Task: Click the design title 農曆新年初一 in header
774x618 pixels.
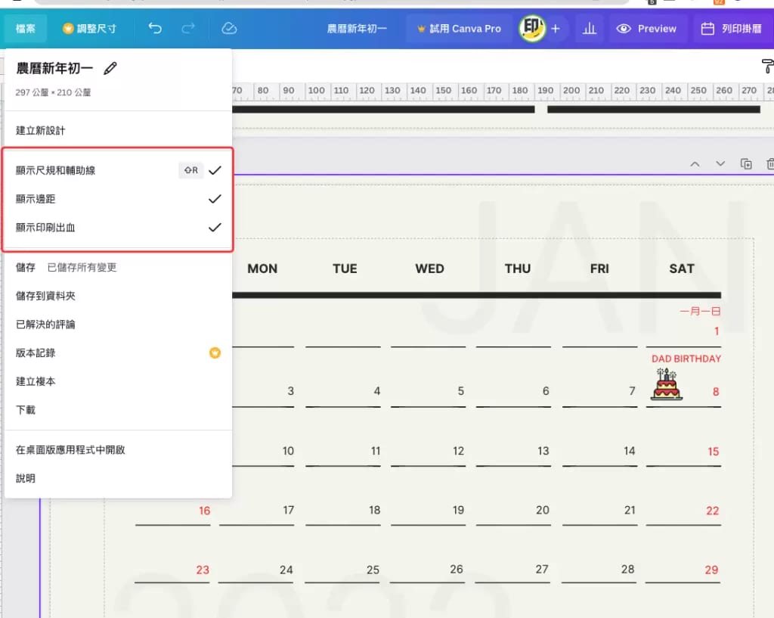Action: (357, 29)
